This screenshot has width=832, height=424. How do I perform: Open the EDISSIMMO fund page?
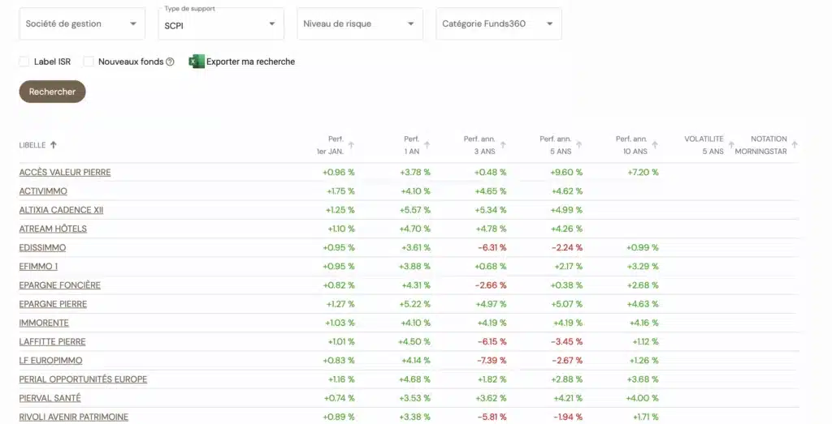pos(42,247)
